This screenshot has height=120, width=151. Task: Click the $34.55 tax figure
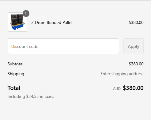point(32,96)
